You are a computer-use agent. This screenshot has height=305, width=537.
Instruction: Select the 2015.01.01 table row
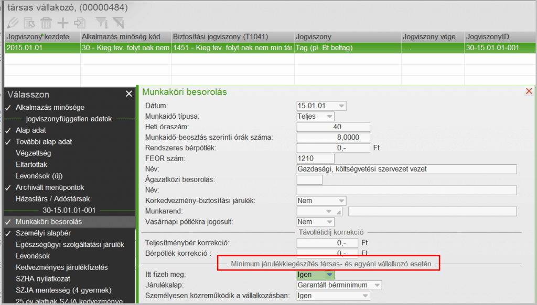(42, 47)
